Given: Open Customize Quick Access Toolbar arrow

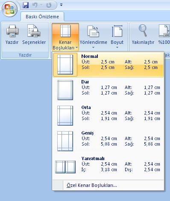Looking at the screenshot, I should [x=62, y=5].
